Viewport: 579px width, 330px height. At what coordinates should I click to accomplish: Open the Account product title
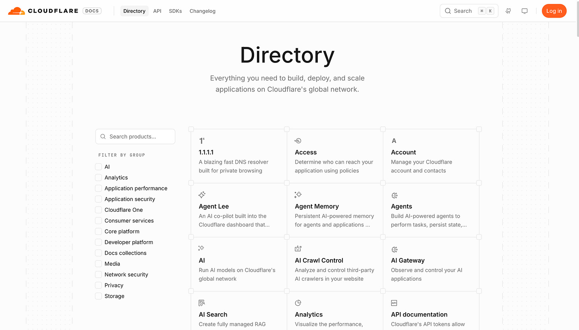click(x=403, y=152)
